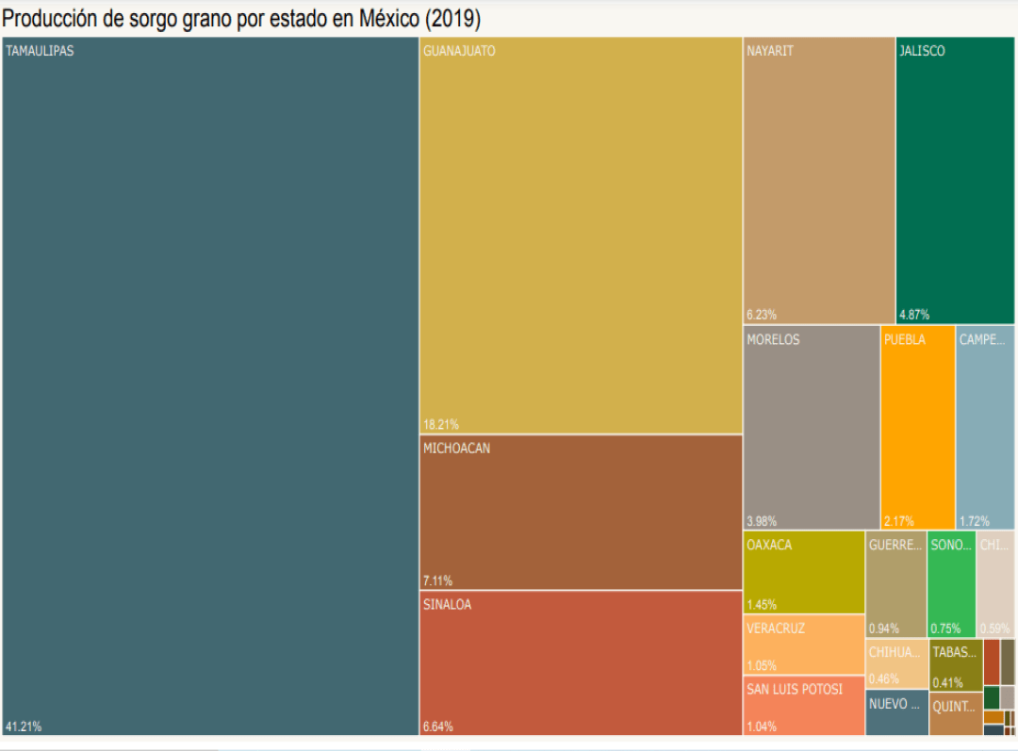Screen dimensions: 1018x751
Task: Select the San Luis Potosi block
Action: [804, 706]
